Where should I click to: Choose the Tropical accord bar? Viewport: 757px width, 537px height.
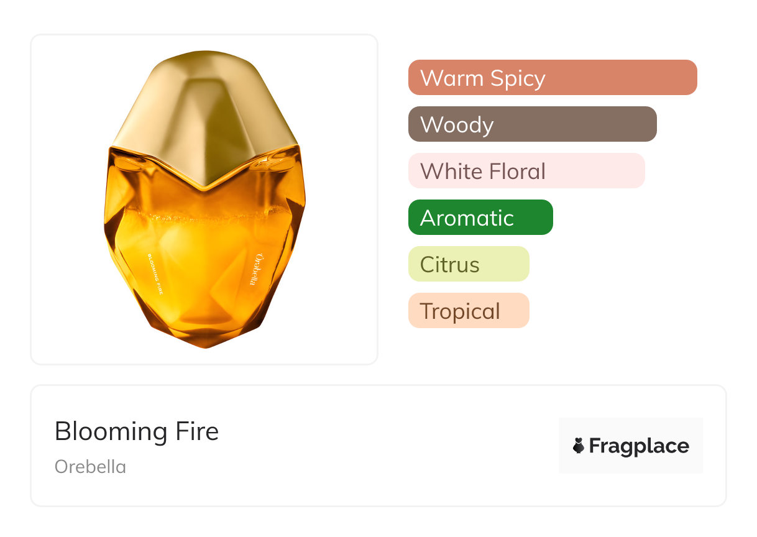[468, 311]
